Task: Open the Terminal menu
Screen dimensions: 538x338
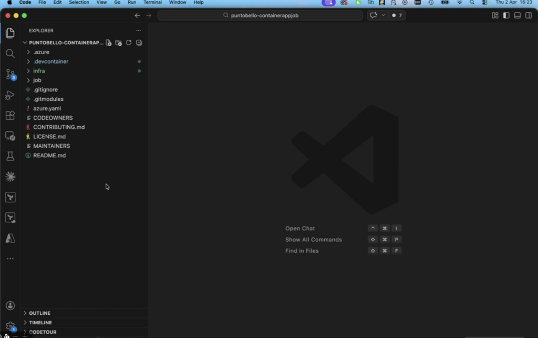Action: pyautogui.click(x=152, y=3)
